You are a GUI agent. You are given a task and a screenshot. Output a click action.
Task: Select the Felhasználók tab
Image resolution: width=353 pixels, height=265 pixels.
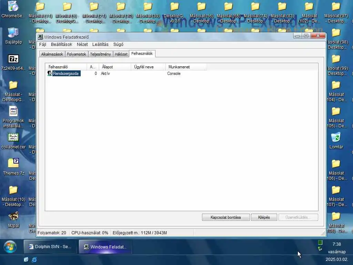pyautogui.click(x=142, y=53)
